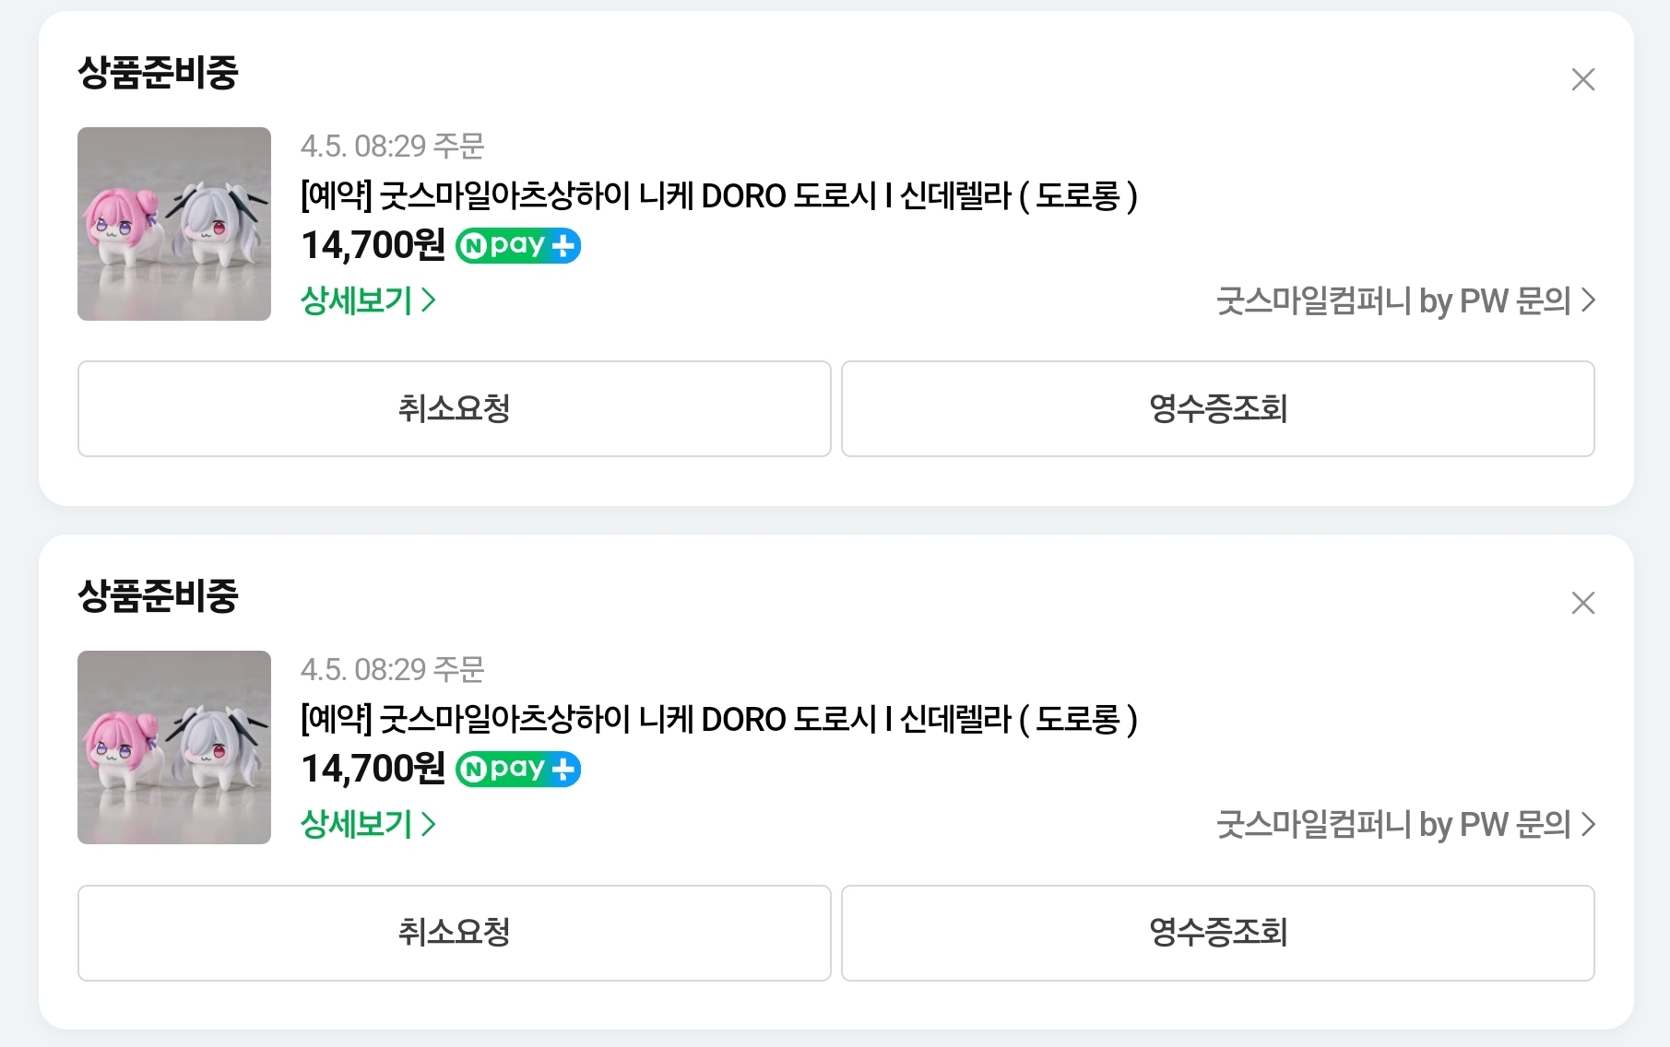The width and height of the screenshot is (1670, 1047).
Task: Dismiss the first order card with X
Action: pyautogui.click(x=1582, y=79)
